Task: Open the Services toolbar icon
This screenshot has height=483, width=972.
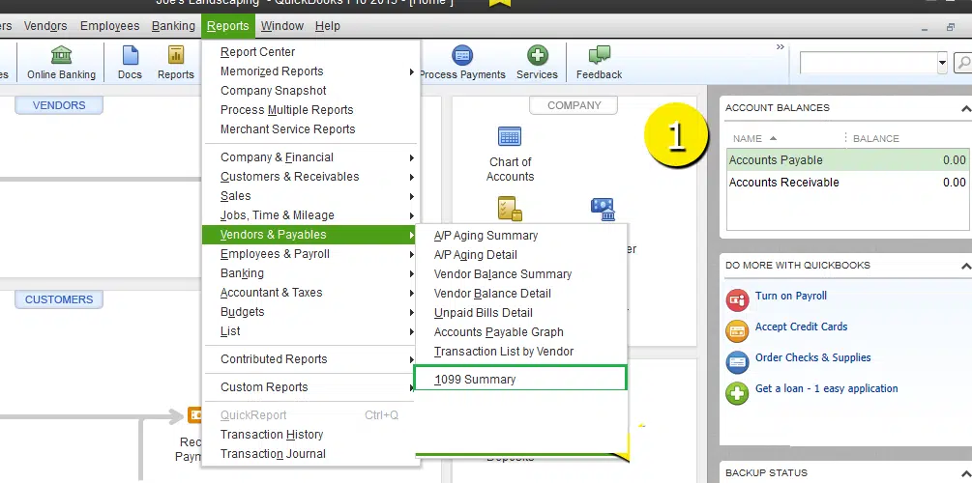Action: pyautogui.click(x=537, y=63)
